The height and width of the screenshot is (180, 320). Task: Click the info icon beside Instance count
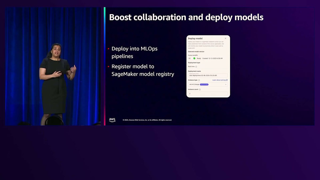point(200,89)
